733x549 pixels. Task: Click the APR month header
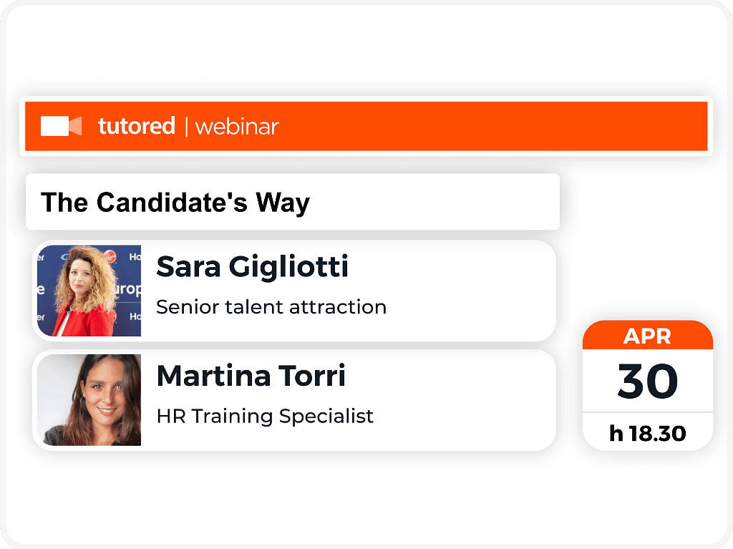coord(647,336)
